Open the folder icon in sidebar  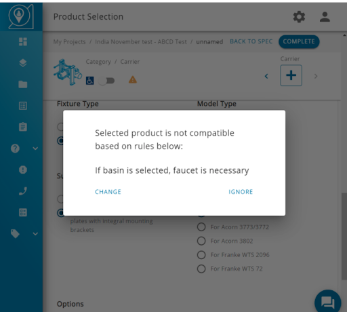[23, 84]
